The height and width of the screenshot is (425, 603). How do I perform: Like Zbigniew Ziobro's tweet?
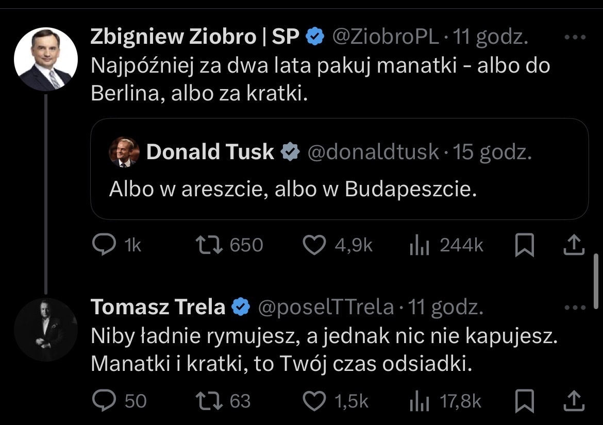[x=314, y=245]
